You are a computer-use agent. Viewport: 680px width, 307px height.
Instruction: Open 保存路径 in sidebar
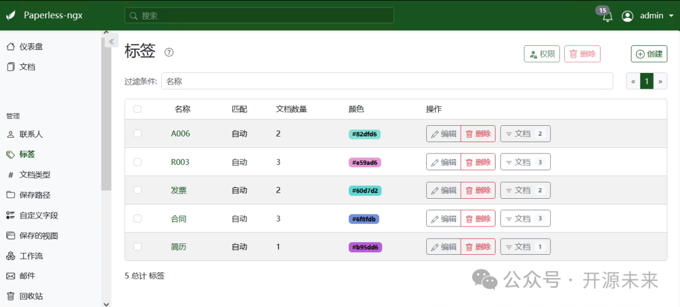[x=28, y=195]
